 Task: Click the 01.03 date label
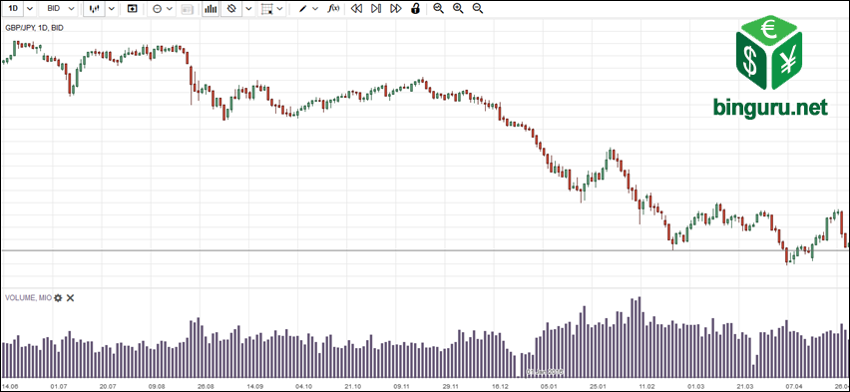coord(696,386)
